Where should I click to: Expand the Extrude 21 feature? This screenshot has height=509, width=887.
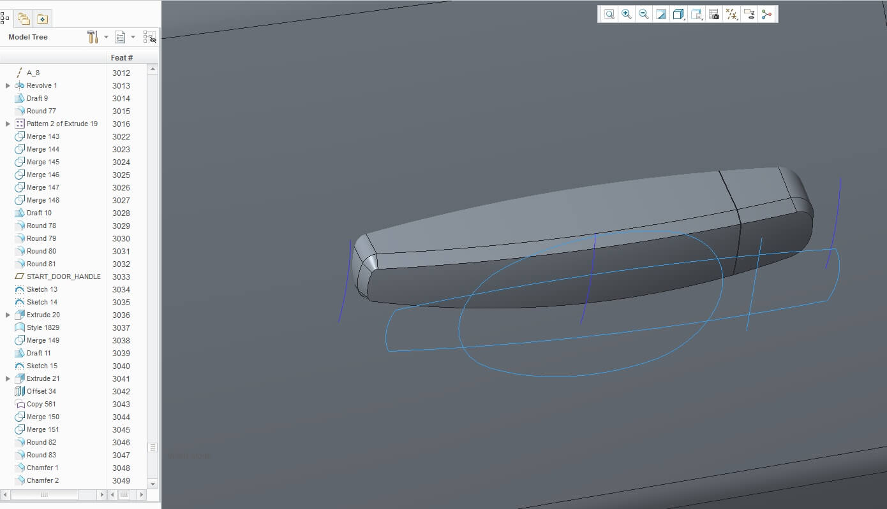point(8,378)
